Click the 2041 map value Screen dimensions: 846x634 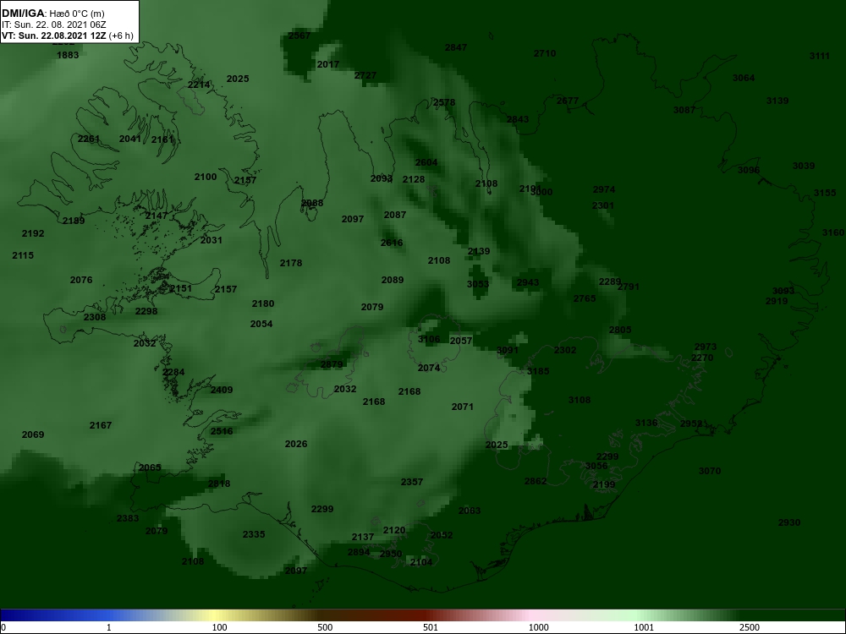click(130, 139)
